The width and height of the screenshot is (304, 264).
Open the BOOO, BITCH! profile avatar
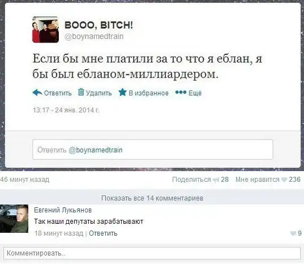coord(45,29)
